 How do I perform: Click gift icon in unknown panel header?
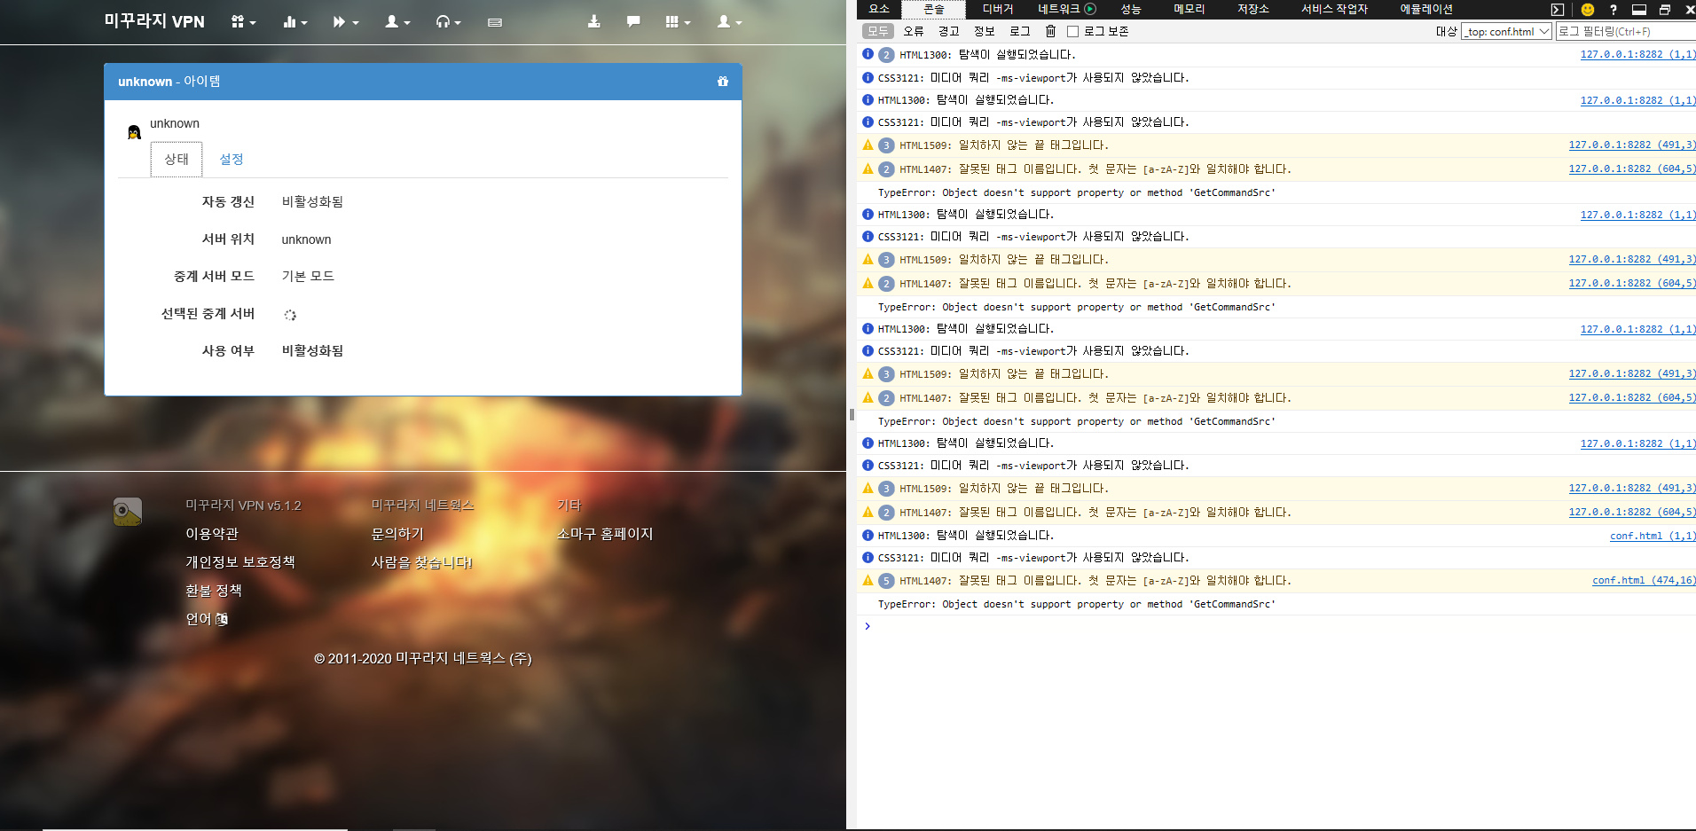click(723, 82)
